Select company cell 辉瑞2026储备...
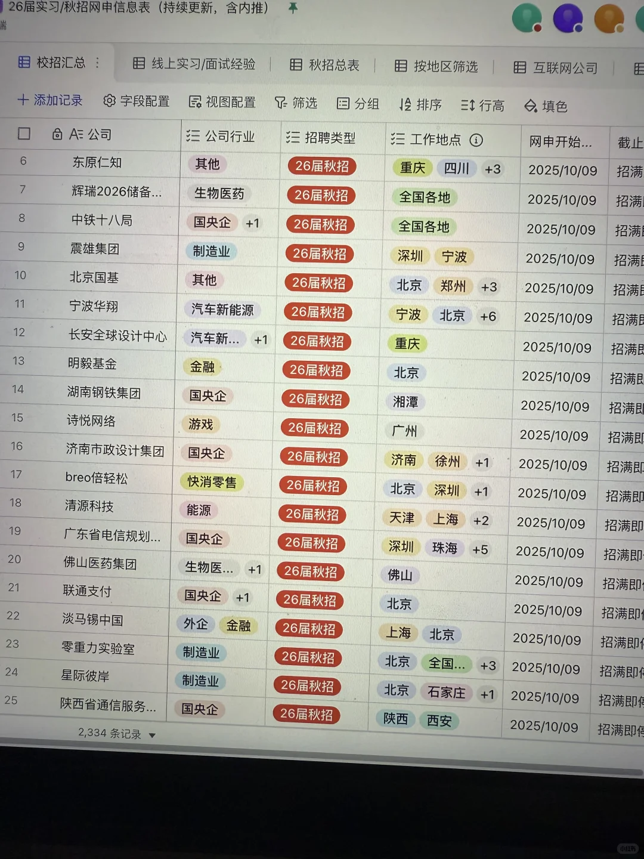The width and height of the screenshot is (644, 859). click(116, 191)
